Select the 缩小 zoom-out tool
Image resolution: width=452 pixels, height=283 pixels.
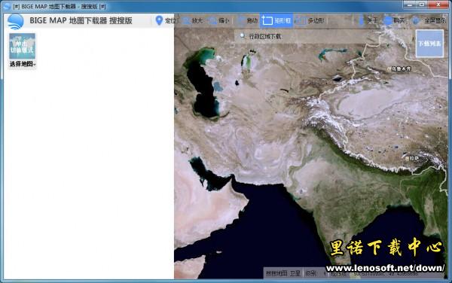coord(219,20)
